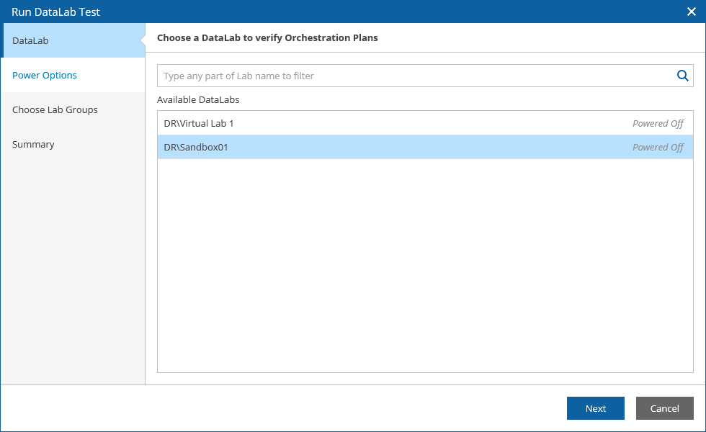Click the Available DataLabs label
The height and width of the screenshot is (432, 706).
(x=198, y=99)
